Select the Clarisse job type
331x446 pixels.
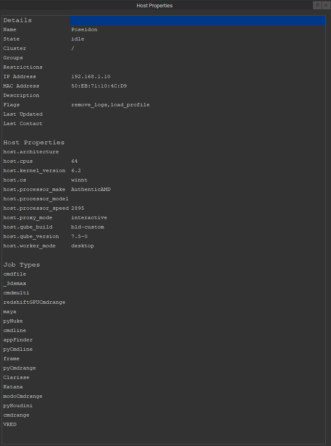[x=16, y=378]
